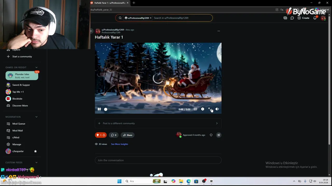Screen dimensions: 332x186
Task: Open video settings gear
Action: (x=203, y=109)
